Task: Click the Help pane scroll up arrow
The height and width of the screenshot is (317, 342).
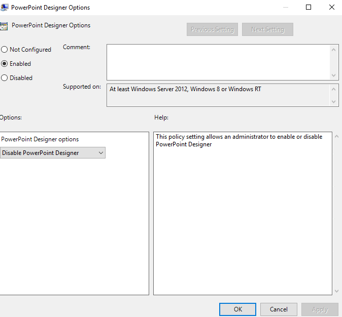Action: coord(336,136)
